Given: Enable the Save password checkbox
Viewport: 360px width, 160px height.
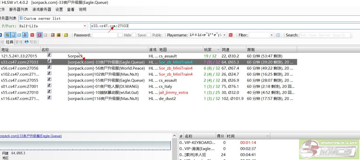Looking at the screenshot, I should pyautogui.click(x=134, y=35).
